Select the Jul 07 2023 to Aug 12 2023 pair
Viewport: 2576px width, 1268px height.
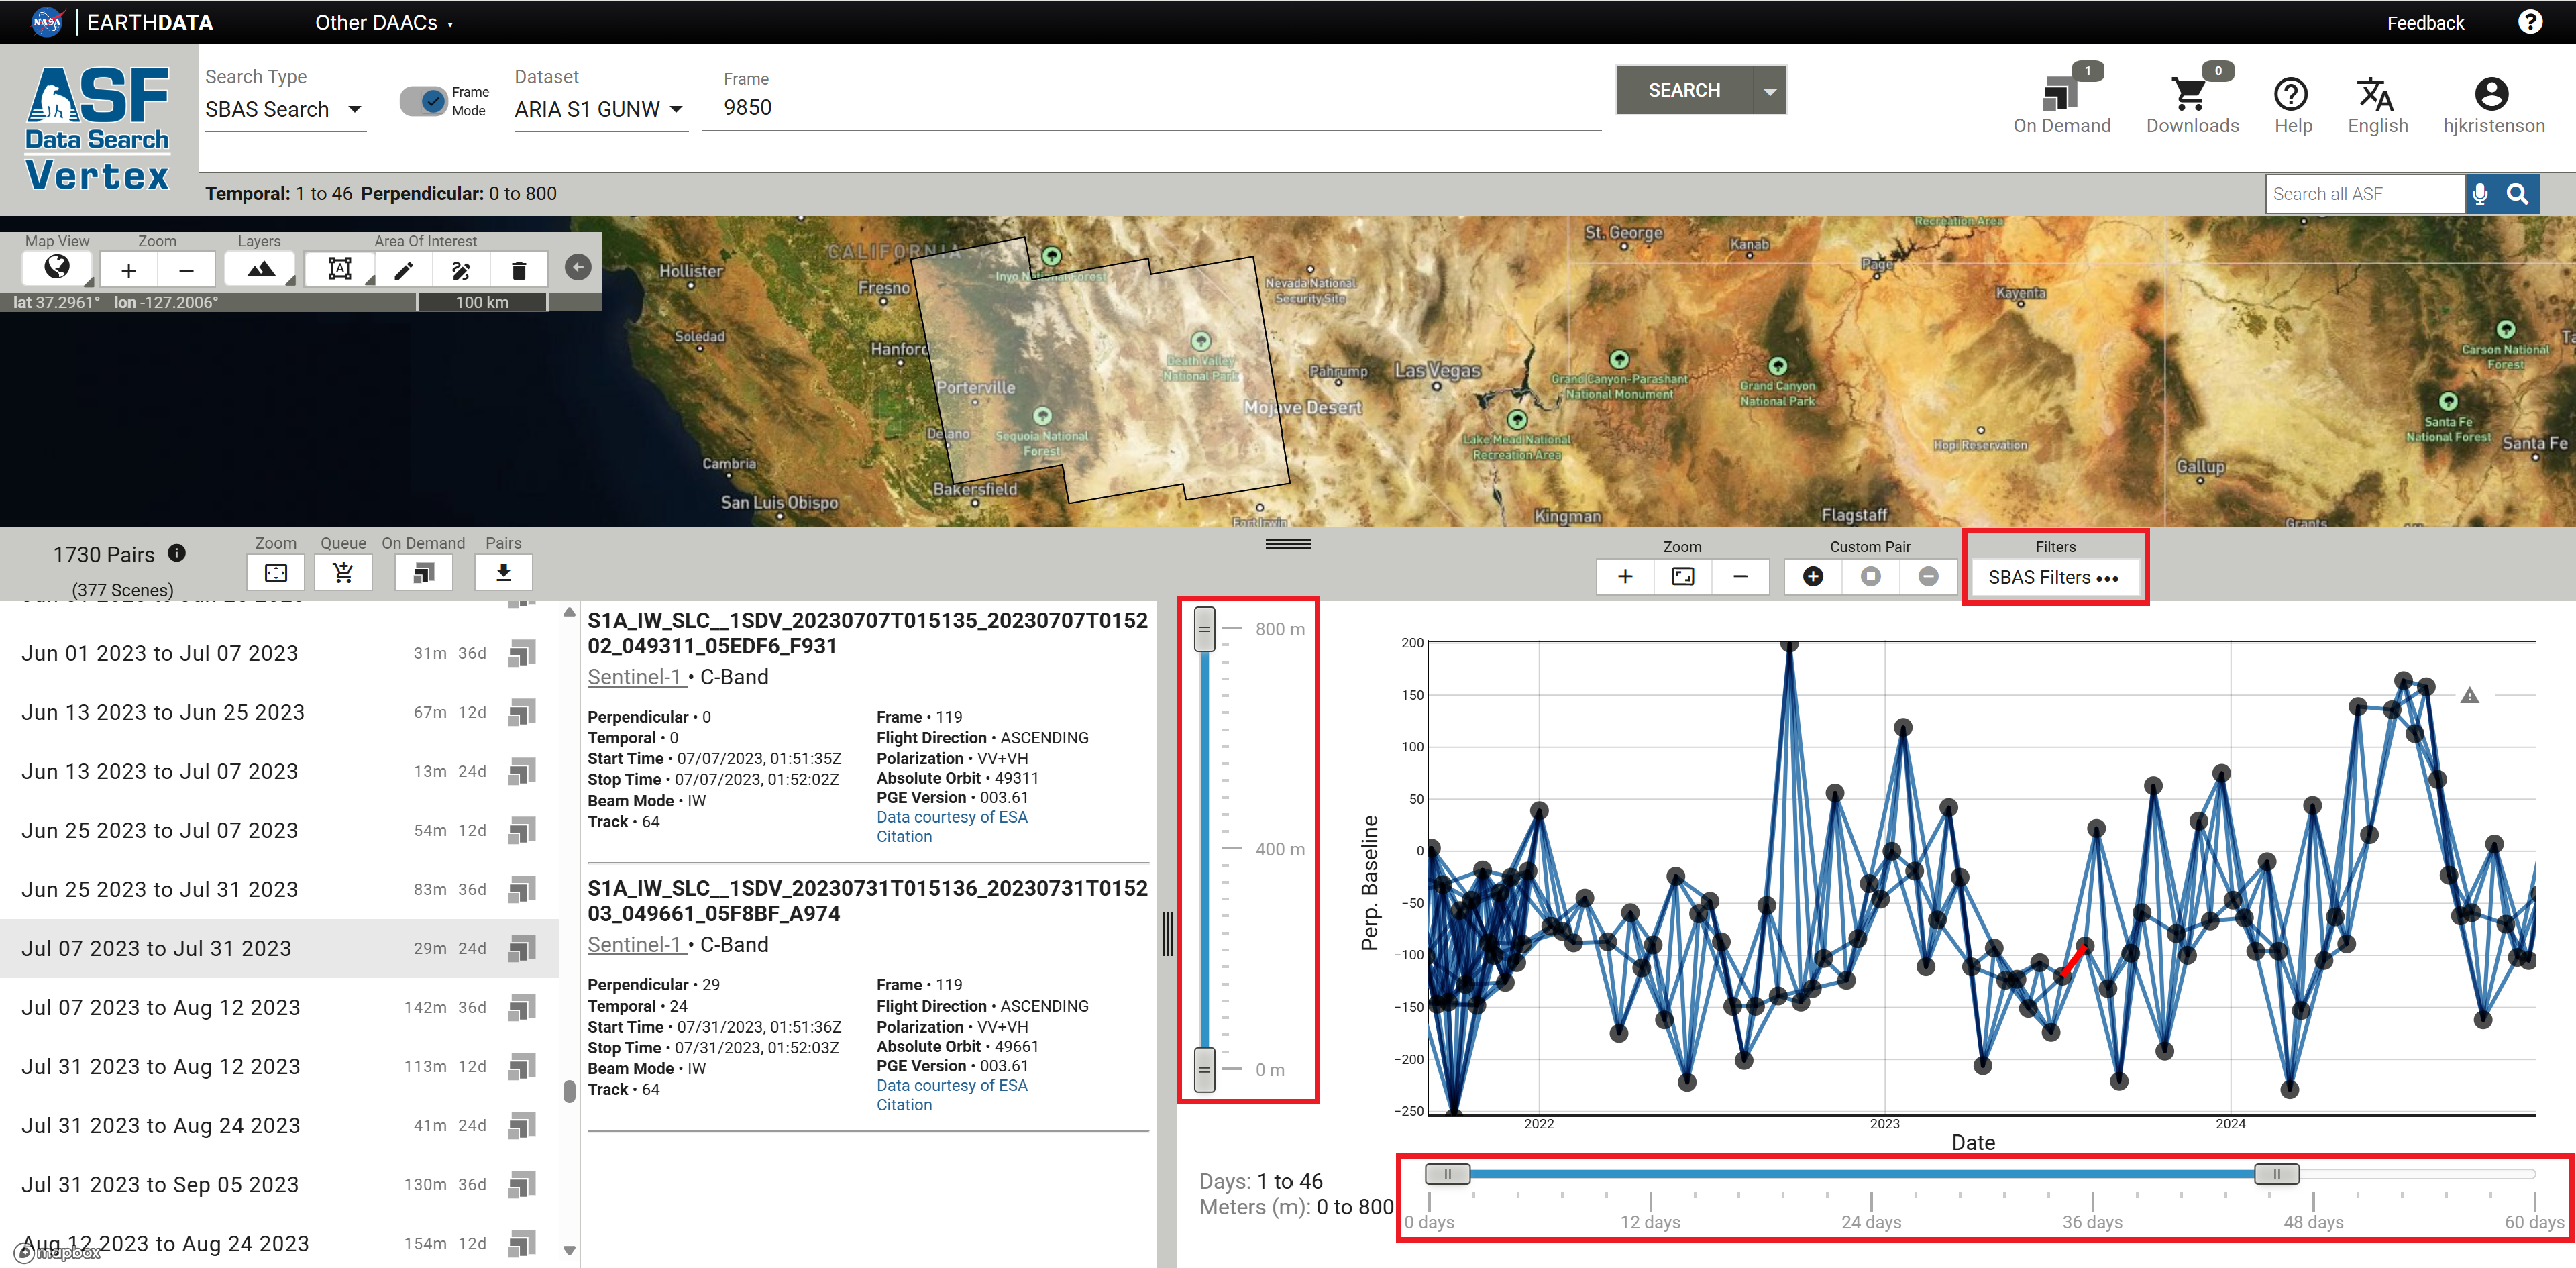pyautogui.click(x=161, y=1008)
